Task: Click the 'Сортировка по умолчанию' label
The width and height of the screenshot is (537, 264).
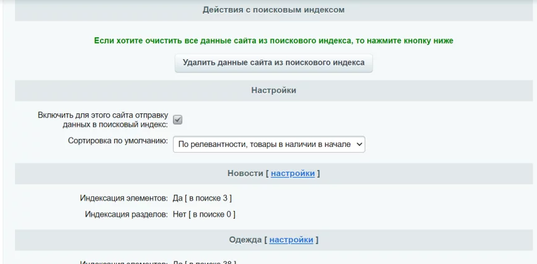Action: click(x=117, y=141)
